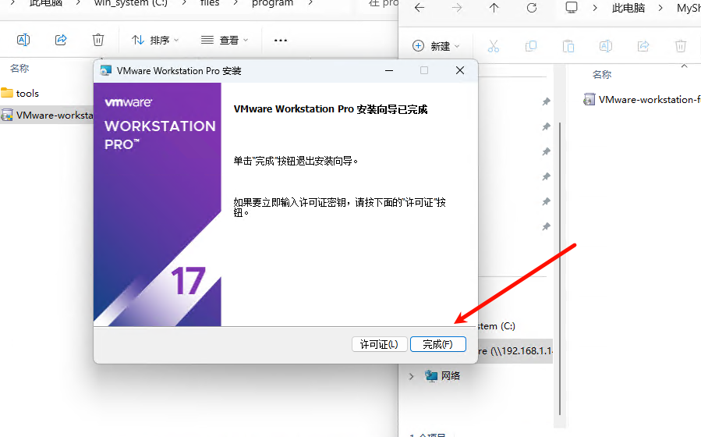The image size is (701, 437).
Task: Refresh the right Explorer window
Action: [x=532, y=8]
